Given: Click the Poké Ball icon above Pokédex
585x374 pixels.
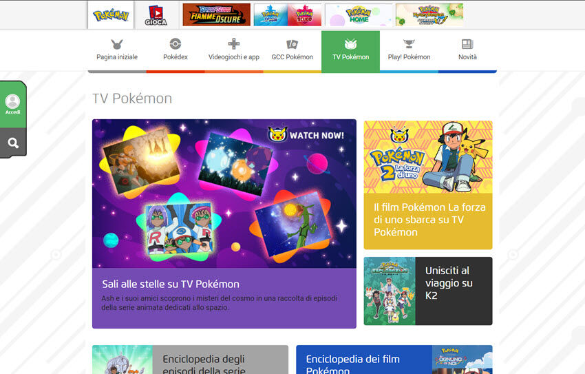Looking at the screenshot, I should (175, 43).
